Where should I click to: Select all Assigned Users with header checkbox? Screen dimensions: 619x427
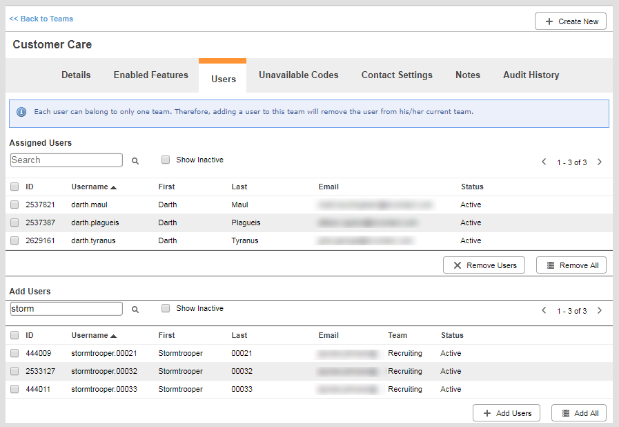[14, 187]
